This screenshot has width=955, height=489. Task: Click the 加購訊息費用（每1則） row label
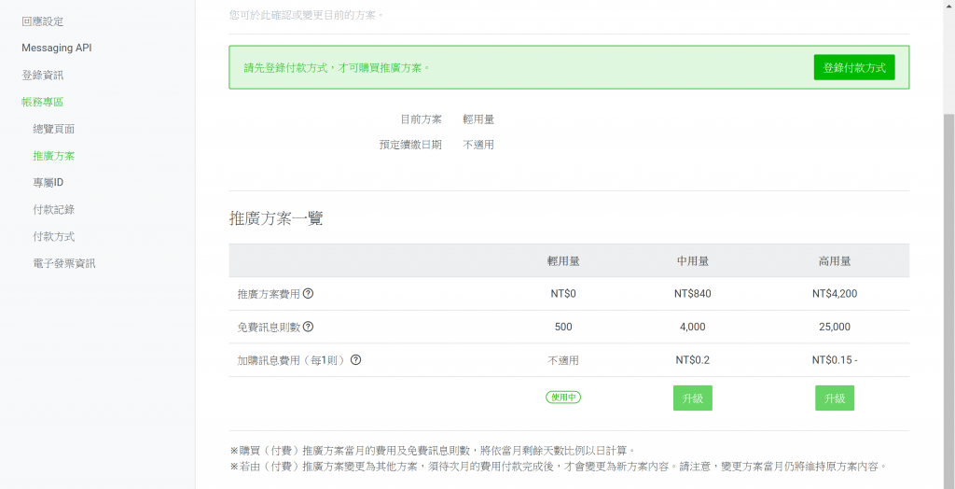292,359
